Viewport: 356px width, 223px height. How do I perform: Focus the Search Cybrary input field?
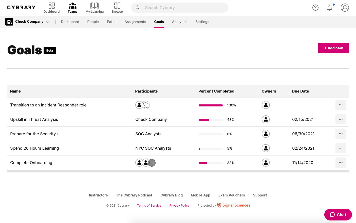(180, 8)
